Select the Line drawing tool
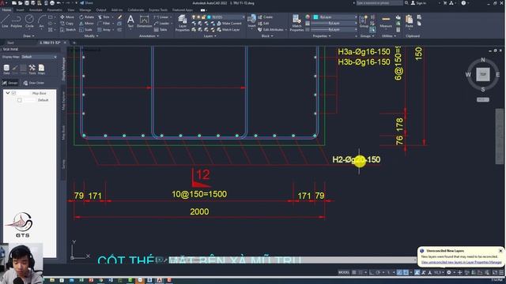The width and height of the screenshot is (506, 284). click(5, 21)
